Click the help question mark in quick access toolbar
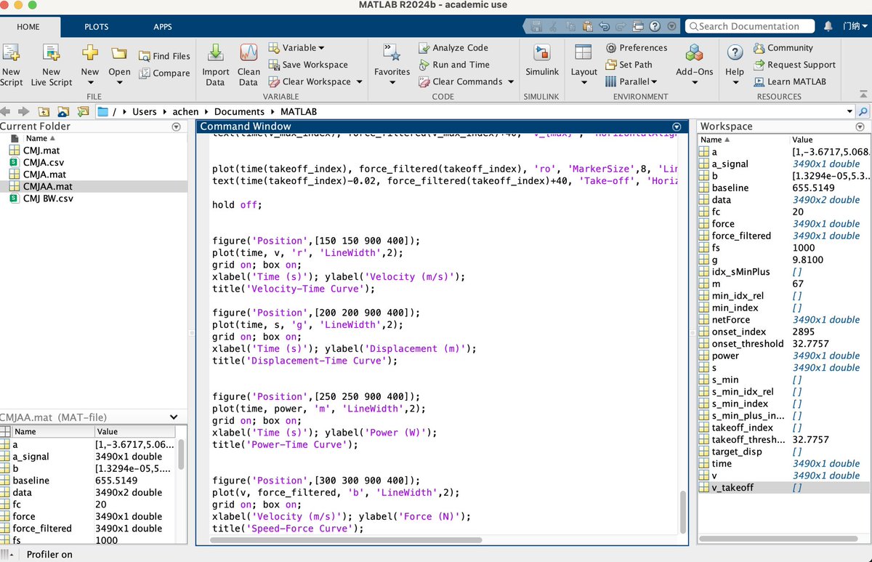 [656, 26]
